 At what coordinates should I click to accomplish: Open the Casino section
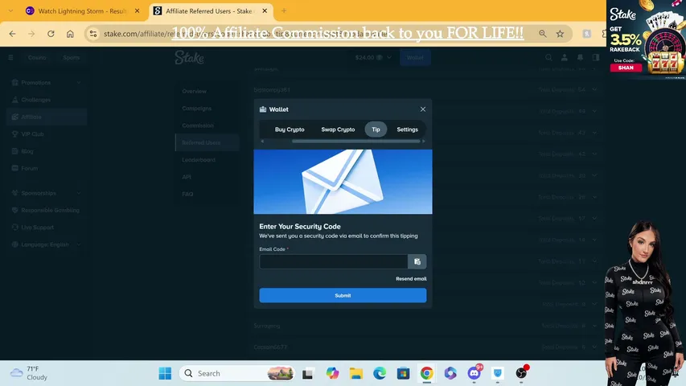(37, 57)
